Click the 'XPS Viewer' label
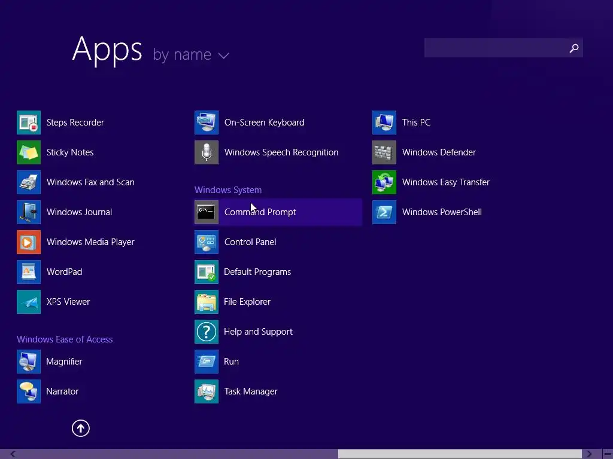Screen dimensions: 613x459 (68, 302)
